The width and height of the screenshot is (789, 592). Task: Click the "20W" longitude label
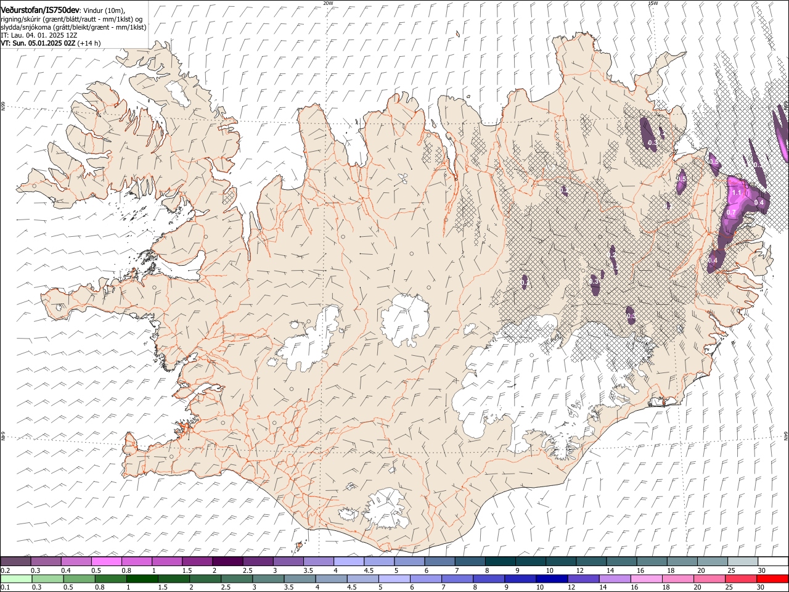point(328,2)
